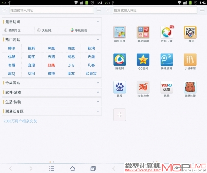Open the 新浪 site link
Screen dimensions: 207x173
point(91,48)
